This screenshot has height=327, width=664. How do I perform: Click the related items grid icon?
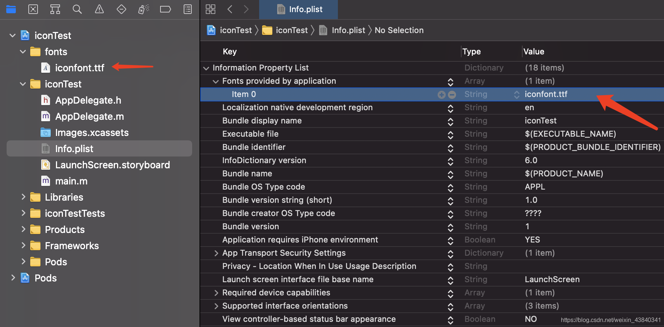tap(211, 9)
